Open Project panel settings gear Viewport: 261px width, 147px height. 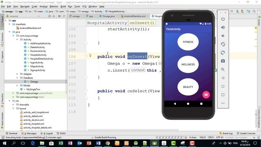tap(59, 16)
